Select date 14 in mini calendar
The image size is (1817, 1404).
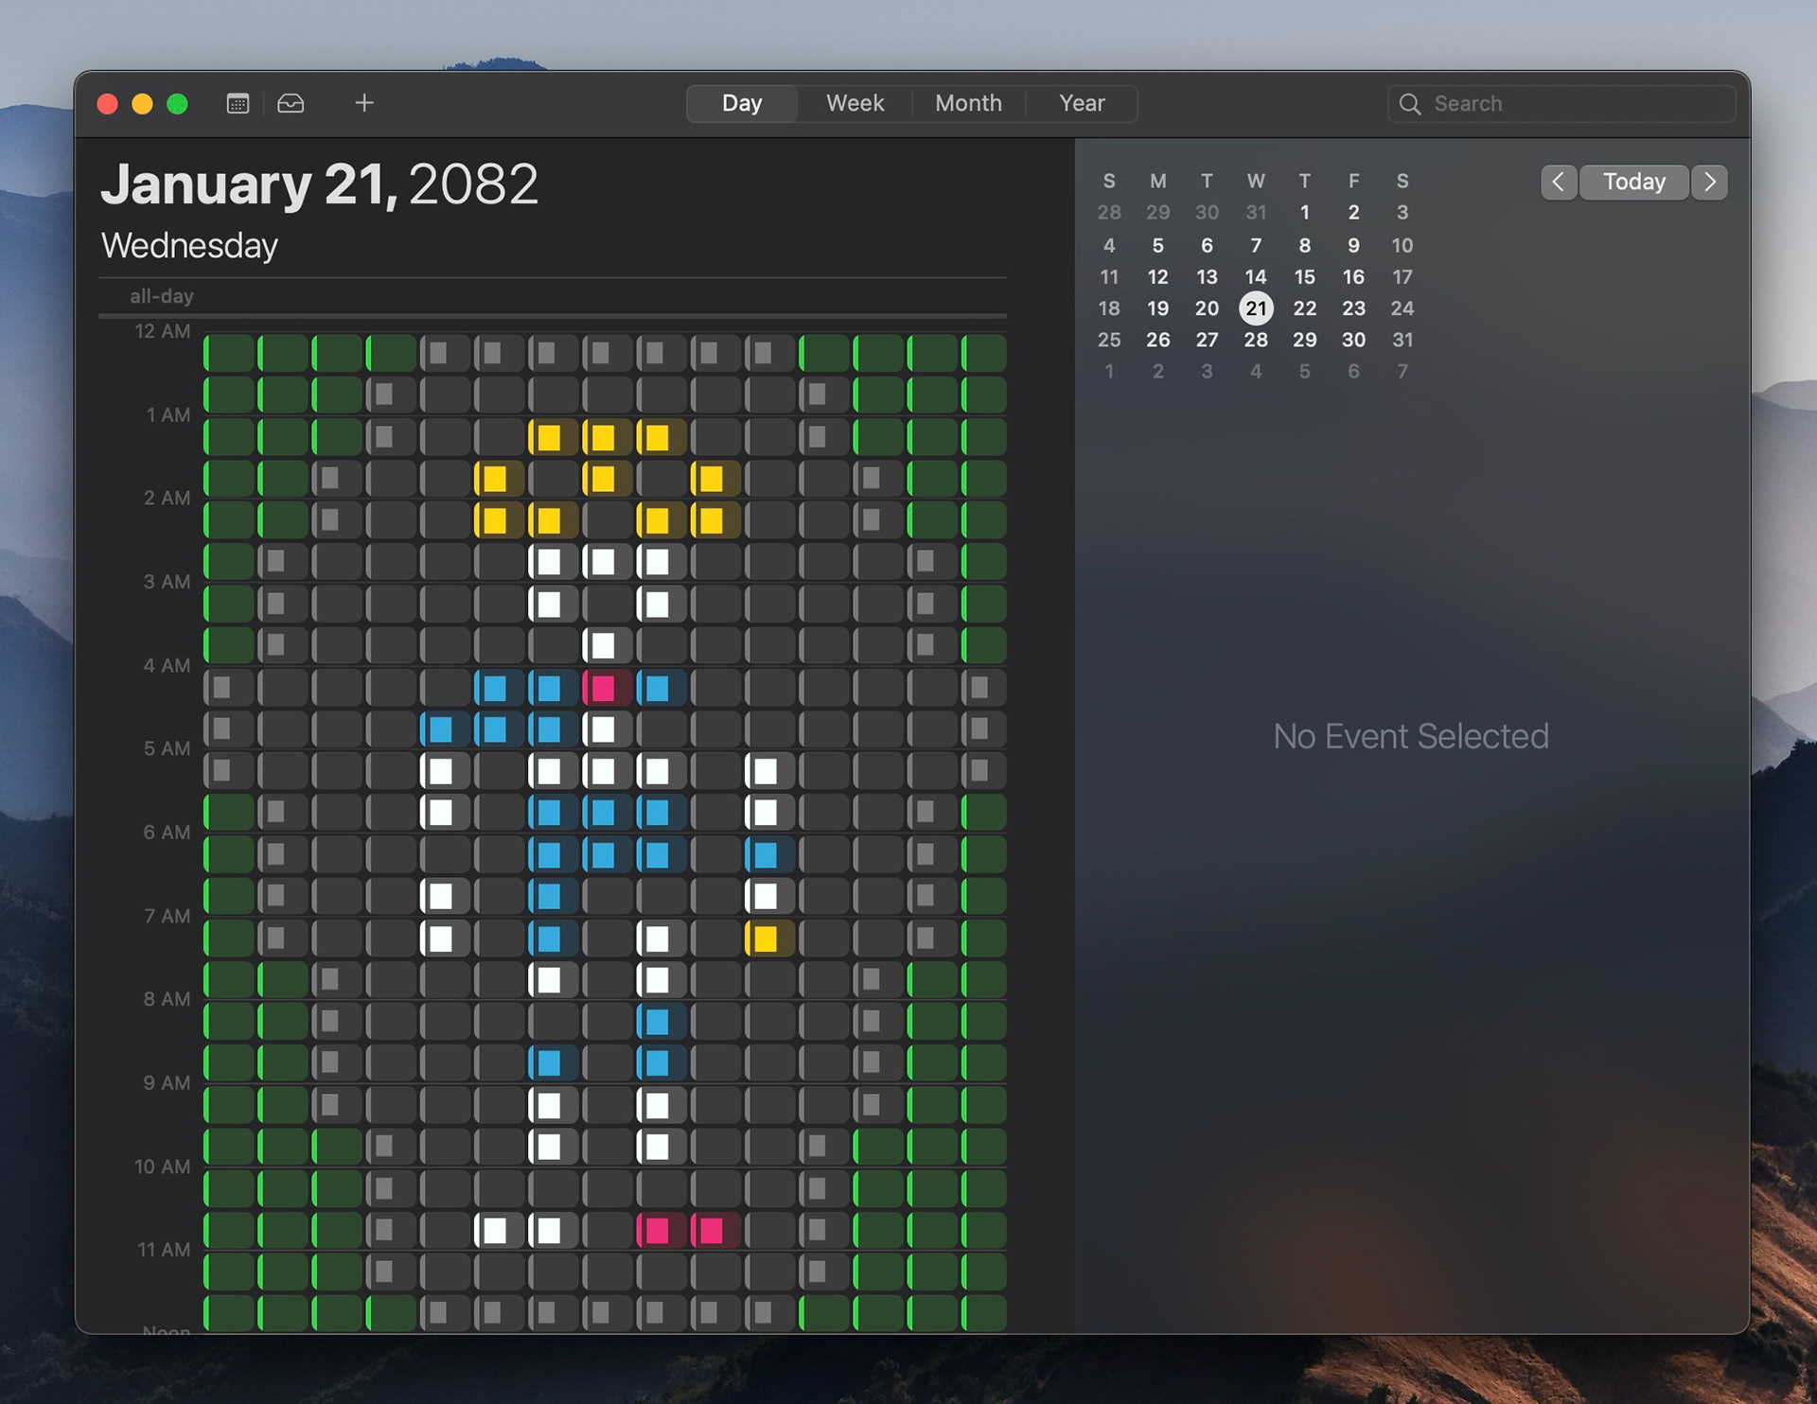pos(1256,277)
